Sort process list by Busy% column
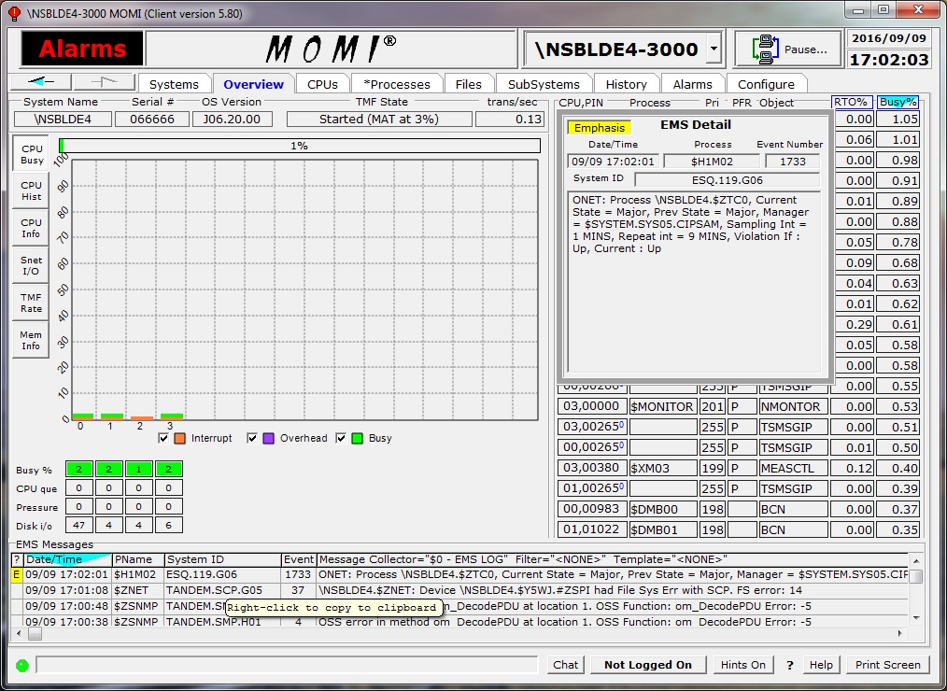The width and height of the screenshot is (947, 691). (x=898, y=103)
